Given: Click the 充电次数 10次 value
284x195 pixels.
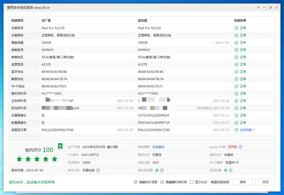Looking at the screenshot, I should [x=156, y=163].
